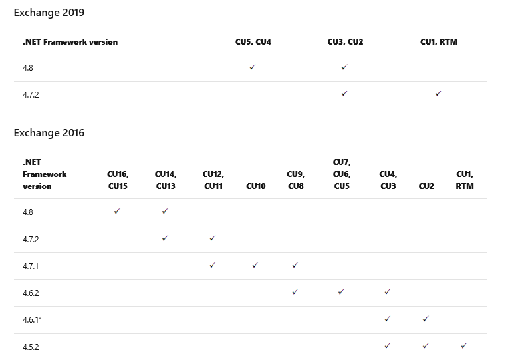506x364 pixels.
Task: Select the 4.8 checkmark under CU16, CU15
Action: (117, 211)
